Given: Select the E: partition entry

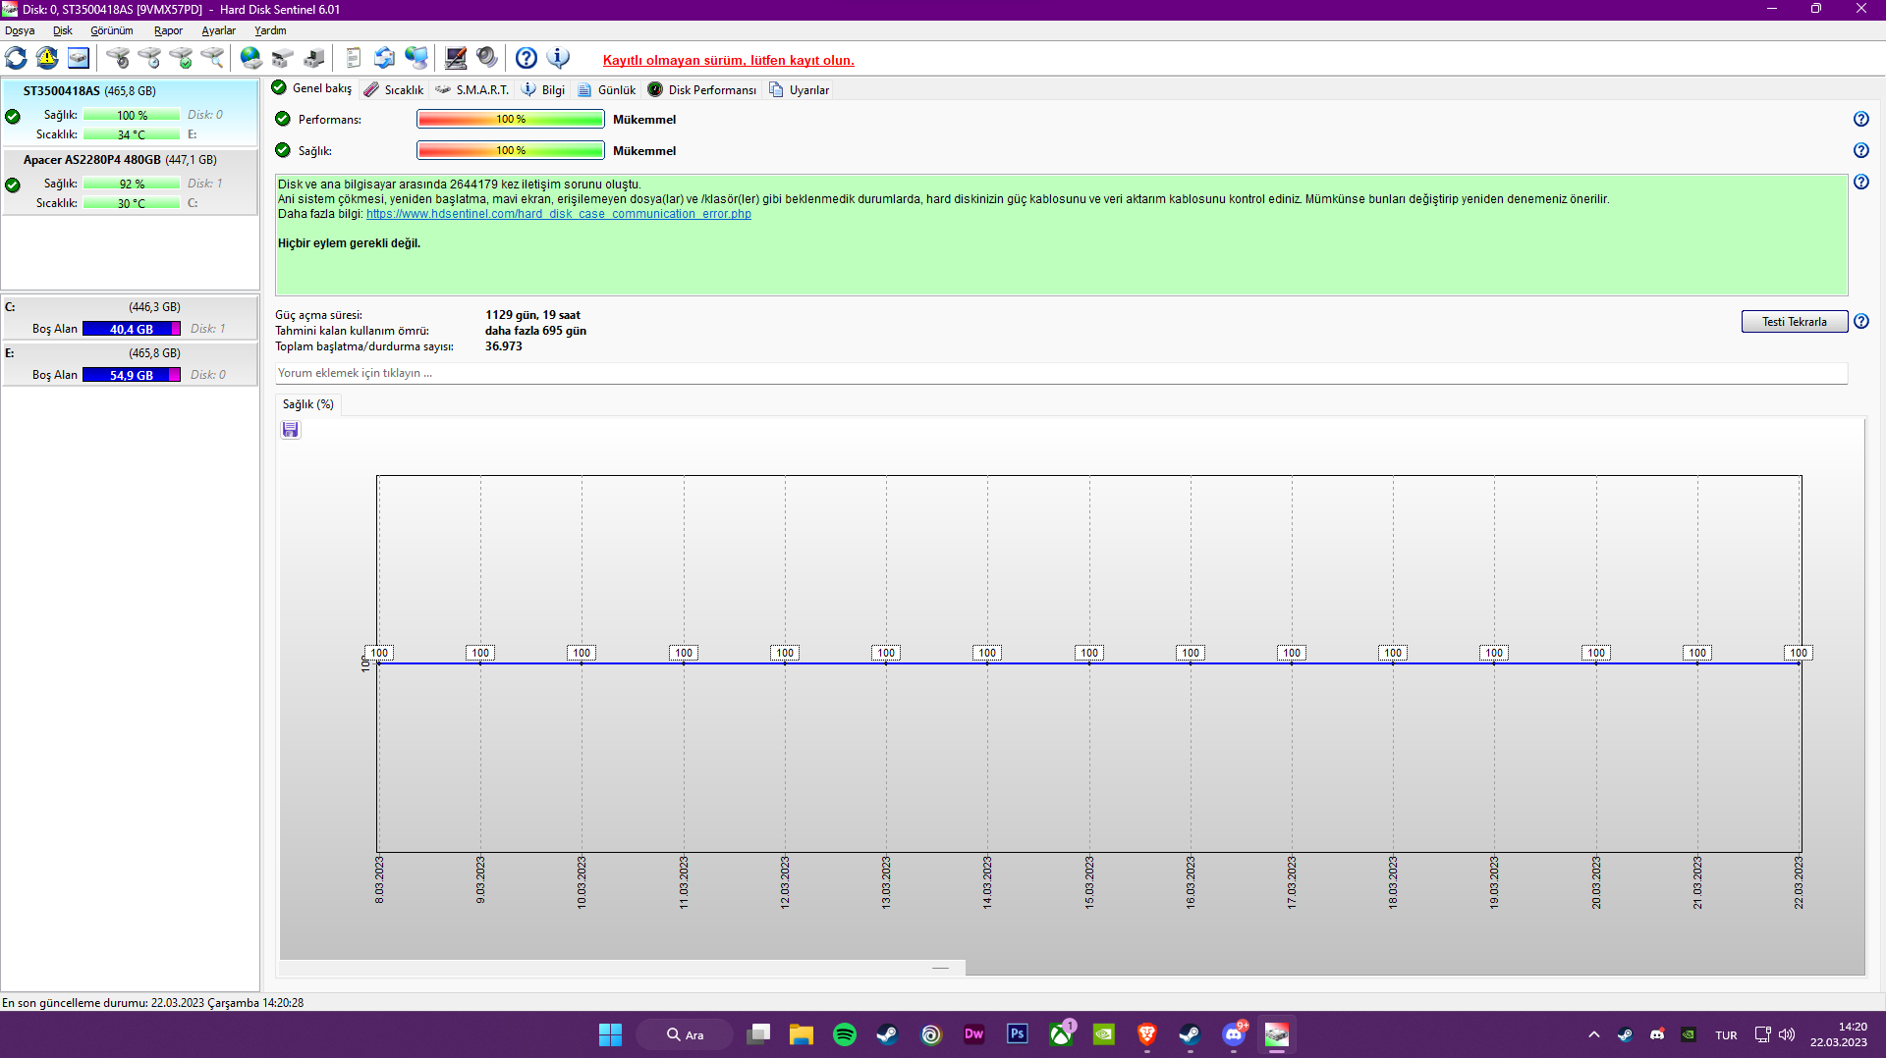Looking at the screenshot, I should [130, 364].
